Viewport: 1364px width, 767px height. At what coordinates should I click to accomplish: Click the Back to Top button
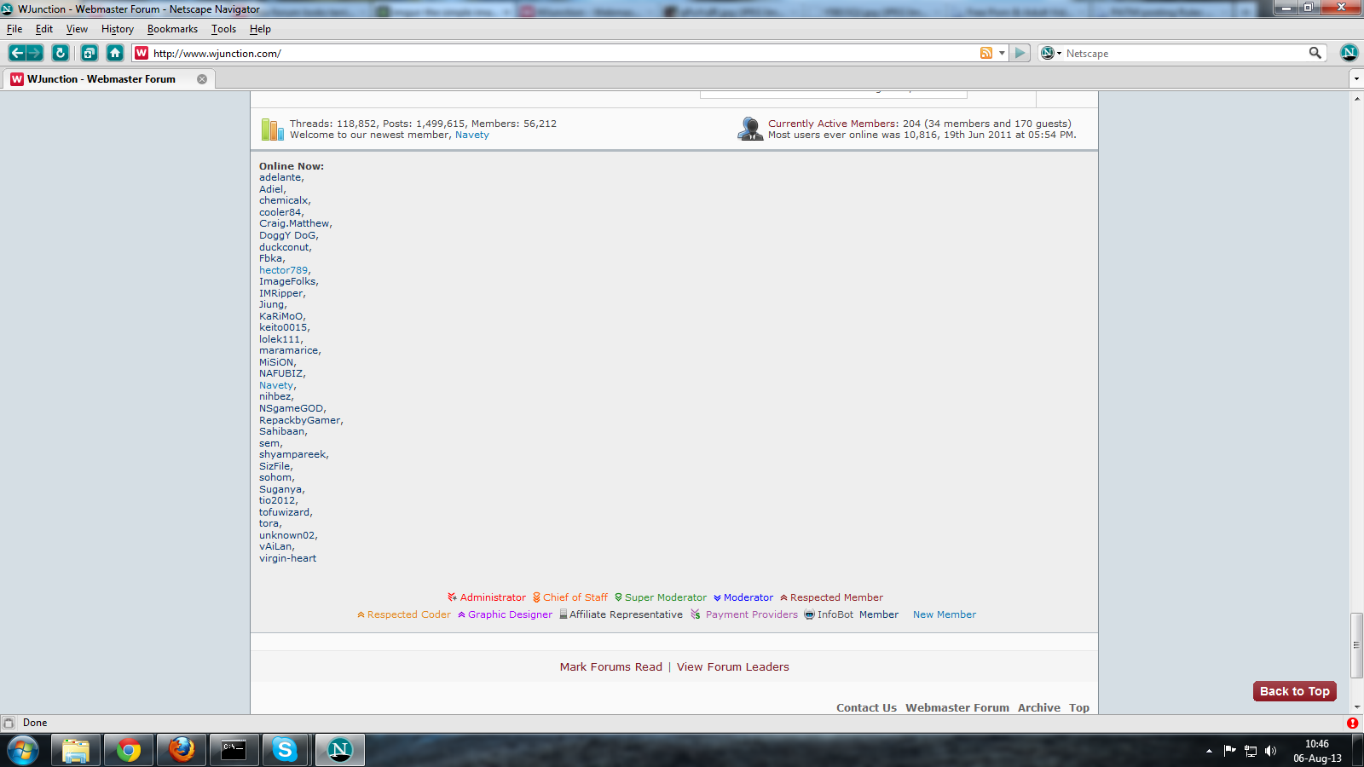point(1294,691)
